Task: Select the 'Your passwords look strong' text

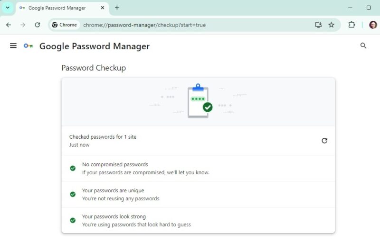Action: point(114,216)
